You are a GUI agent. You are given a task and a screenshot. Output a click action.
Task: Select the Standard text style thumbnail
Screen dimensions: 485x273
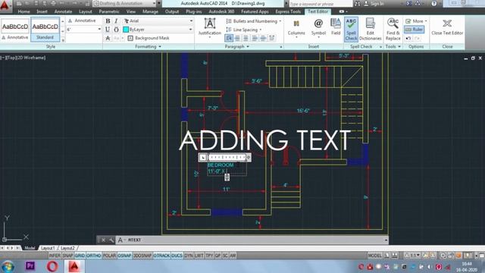45,30
